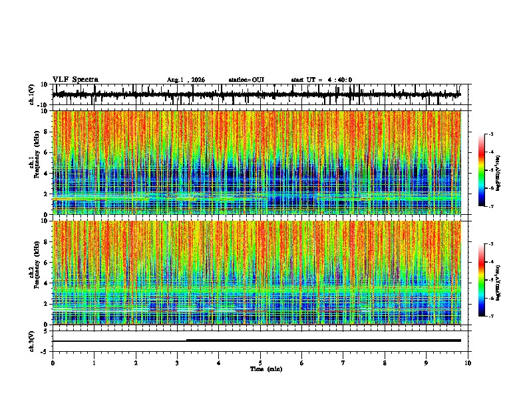Click time axis tick label "2"
Image resolution: width=527 pixels, height=407 pixels.
[x=136, y=363]
